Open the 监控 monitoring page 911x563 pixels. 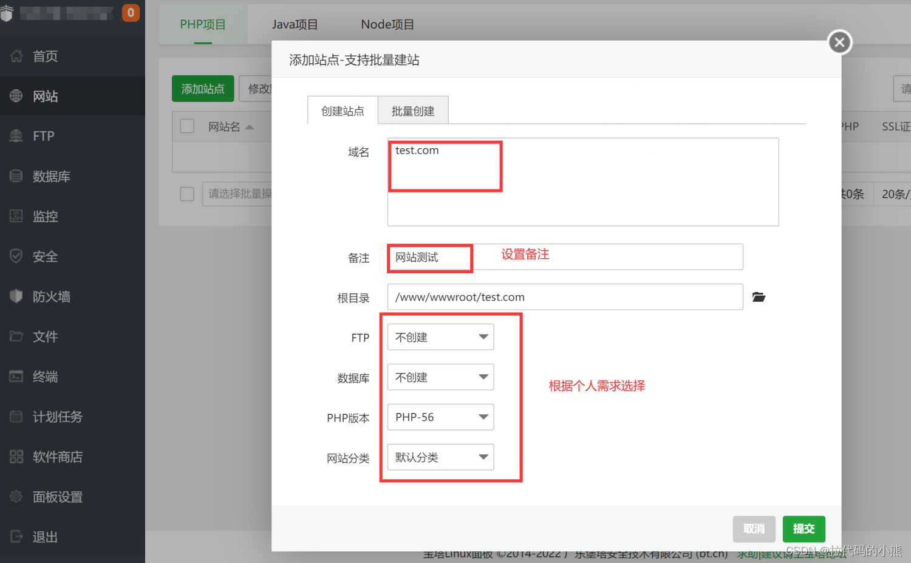pos(45,216)
